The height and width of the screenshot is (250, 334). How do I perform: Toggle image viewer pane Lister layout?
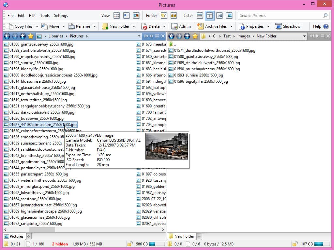[x=229, y=16]
